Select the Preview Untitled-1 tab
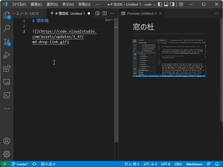The width and height of the screenshot is (223, 167). (x=142, y=13)
